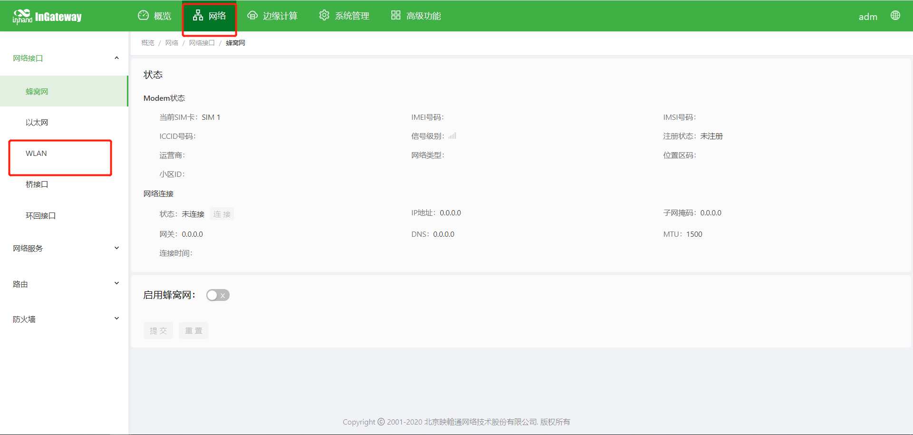913x435 pixels.
Task: Click the adm username
Action: click(868, 17)
